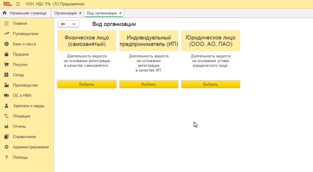Switch to Организации tab
This screenshot has height=172, width=313.
pos(65,13)
